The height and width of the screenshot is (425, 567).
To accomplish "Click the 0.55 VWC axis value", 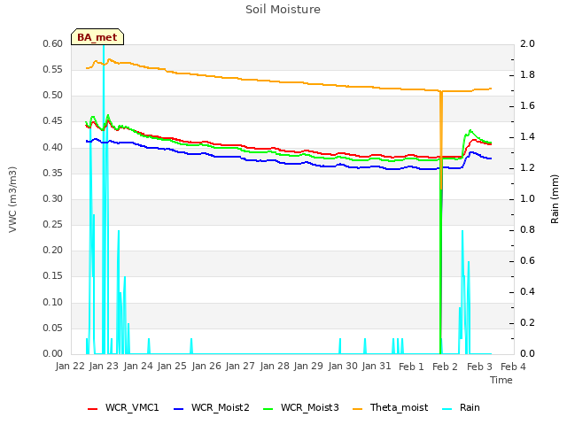I will (x=53, y=70).
